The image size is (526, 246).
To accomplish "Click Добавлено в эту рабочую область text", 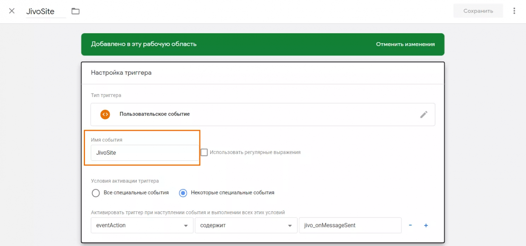I will click(x=144, y=44).
